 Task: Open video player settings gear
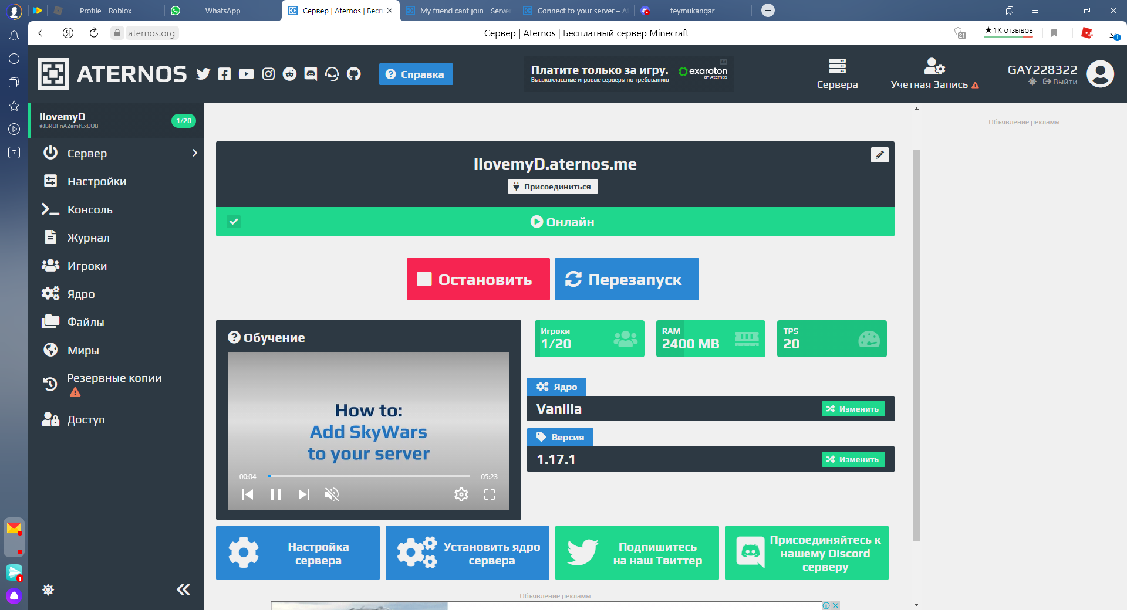461,494
